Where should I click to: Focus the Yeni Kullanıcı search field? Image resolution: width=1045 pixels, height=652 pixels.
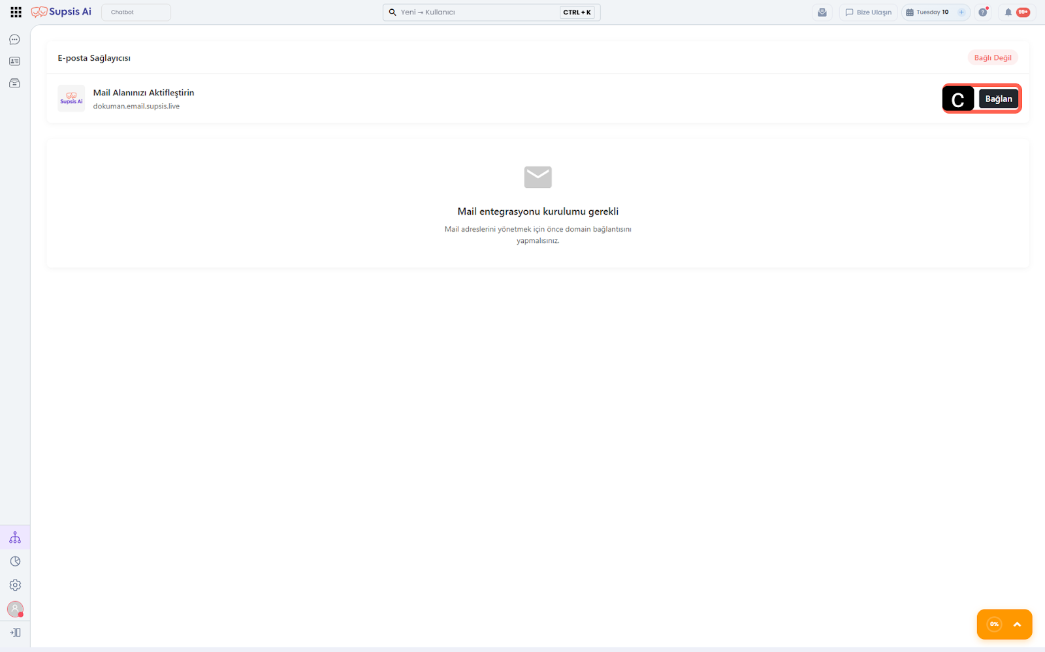point(477,12)
